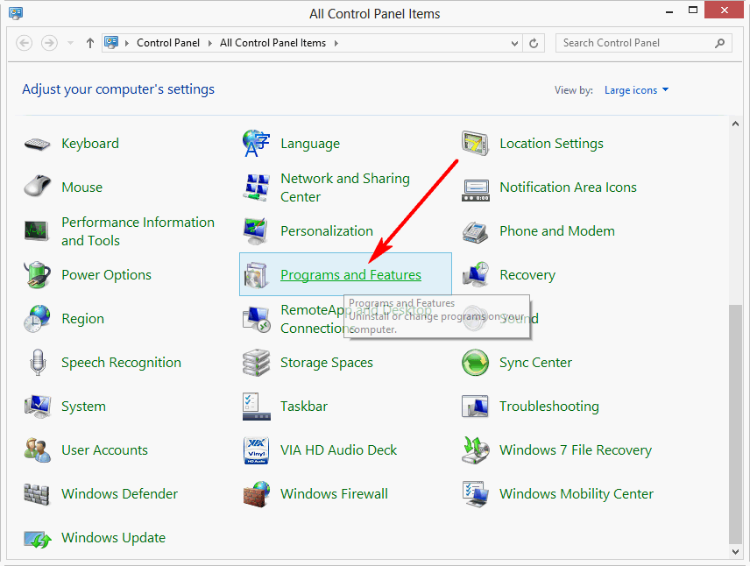The width and height of the screenshot is (750, 566).
Task: Click the Programs and Features icon
Action: pyautogui.click(x=256, y=275)
